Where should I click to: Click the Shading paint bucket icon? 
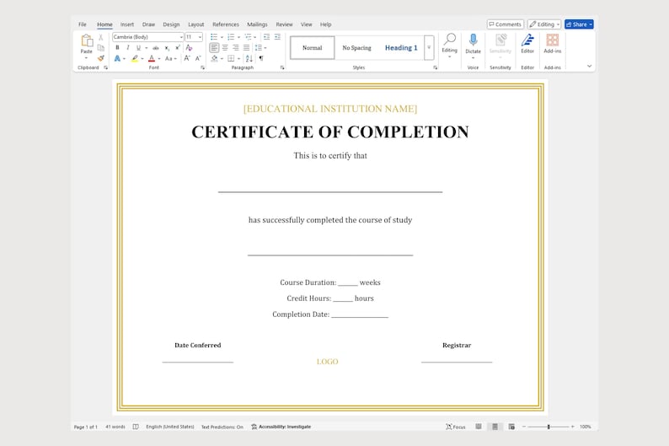point(214,58)
